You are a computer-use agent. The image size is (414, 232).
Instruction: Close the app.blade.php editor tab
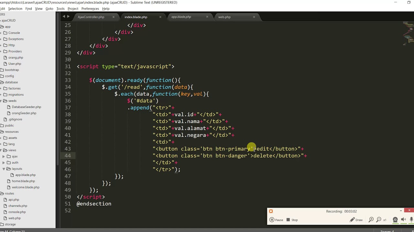(x=207, y=17)
